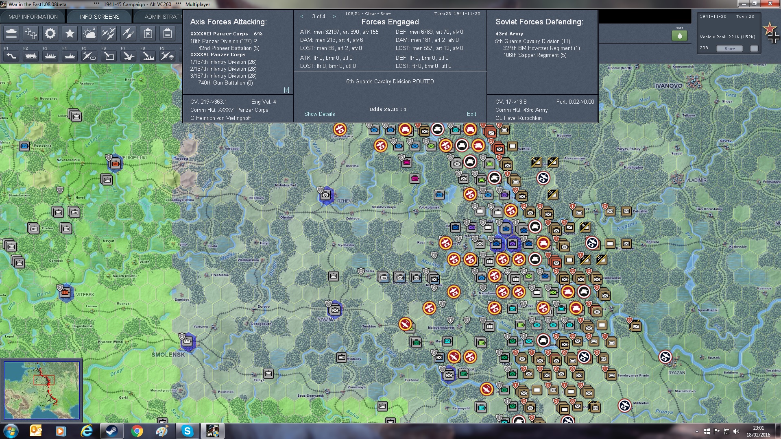The width and height of the screenshot is (781, 439).
Task: Click the Soviet star and German cross emblem
Action: click(771, 33)
